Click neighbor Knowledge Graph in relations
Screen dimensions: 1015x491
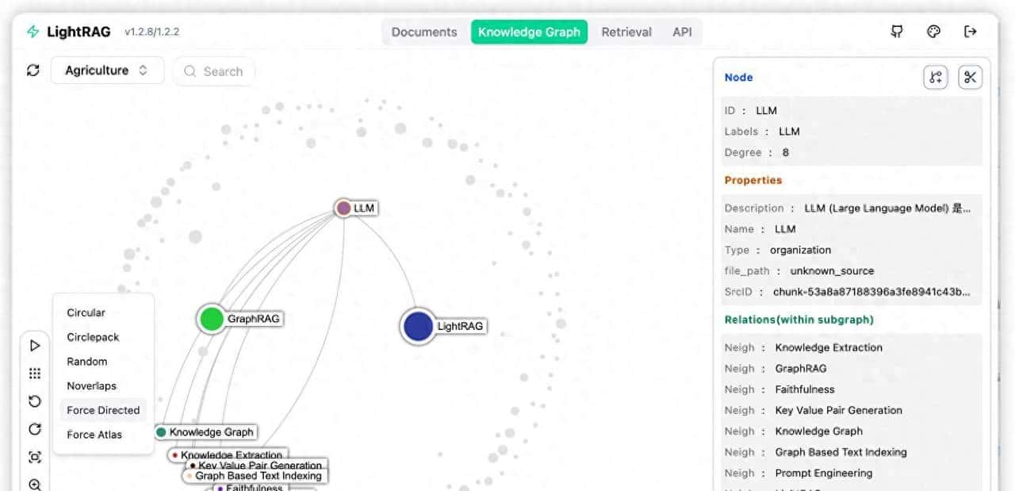[x=819, y=431]
